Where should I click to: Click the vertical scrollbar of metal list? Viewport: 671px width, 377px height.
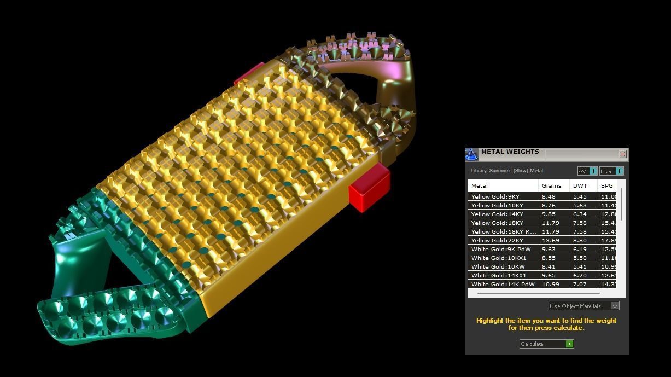click(x=621, y=205)
